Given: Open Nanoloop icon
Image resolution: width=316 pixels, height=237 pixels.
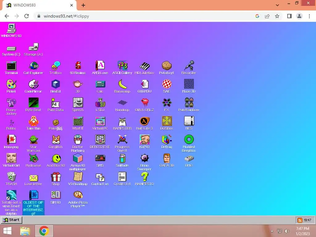Looking at the screenshot, I should coord(122,103).
